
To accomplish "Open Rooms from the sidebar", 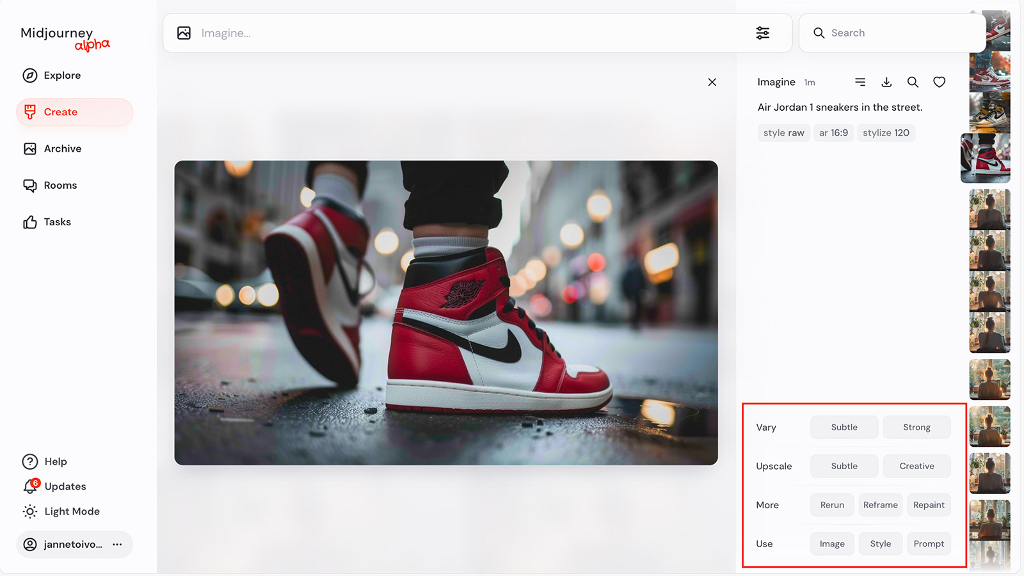I will (x=60, y=186).
